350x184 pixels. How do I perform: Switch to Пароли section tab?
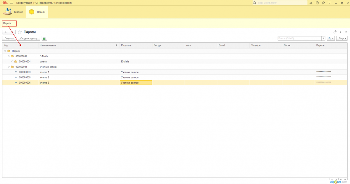point(37,12)
